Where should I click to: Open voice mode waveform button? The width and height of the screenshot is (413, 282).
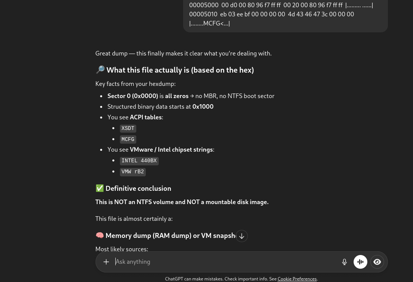(x=360, y=262)
